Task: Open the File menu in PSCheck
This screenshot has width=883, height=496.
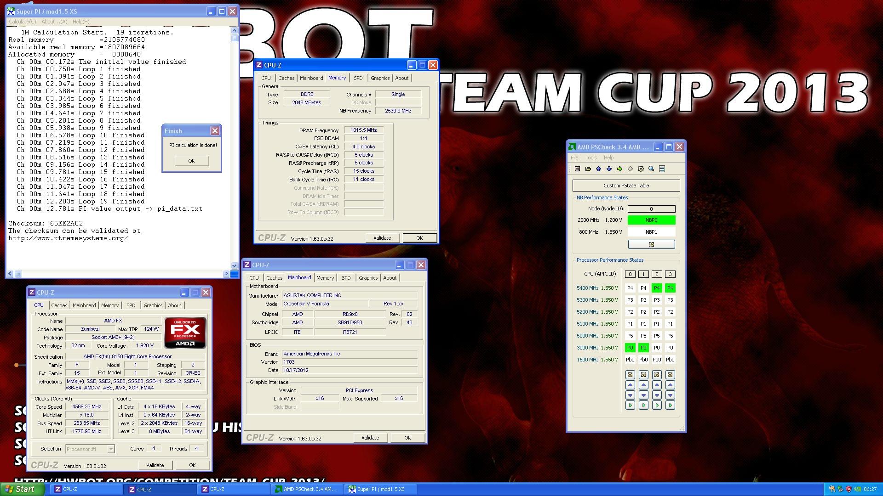Action: coord(574,158)
